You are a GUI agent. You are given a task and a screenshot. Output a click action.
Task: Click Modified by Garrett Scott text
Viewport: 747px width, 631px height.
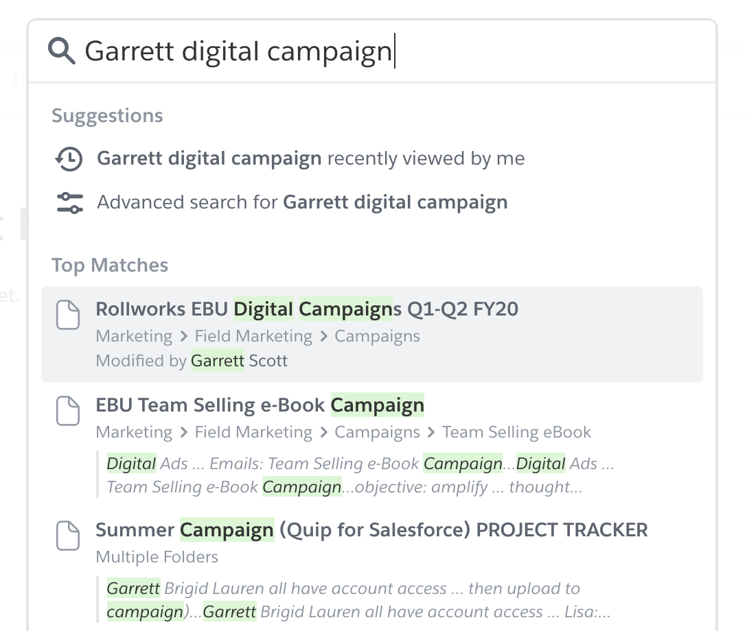pyautogui.click(x=192, y=361)
